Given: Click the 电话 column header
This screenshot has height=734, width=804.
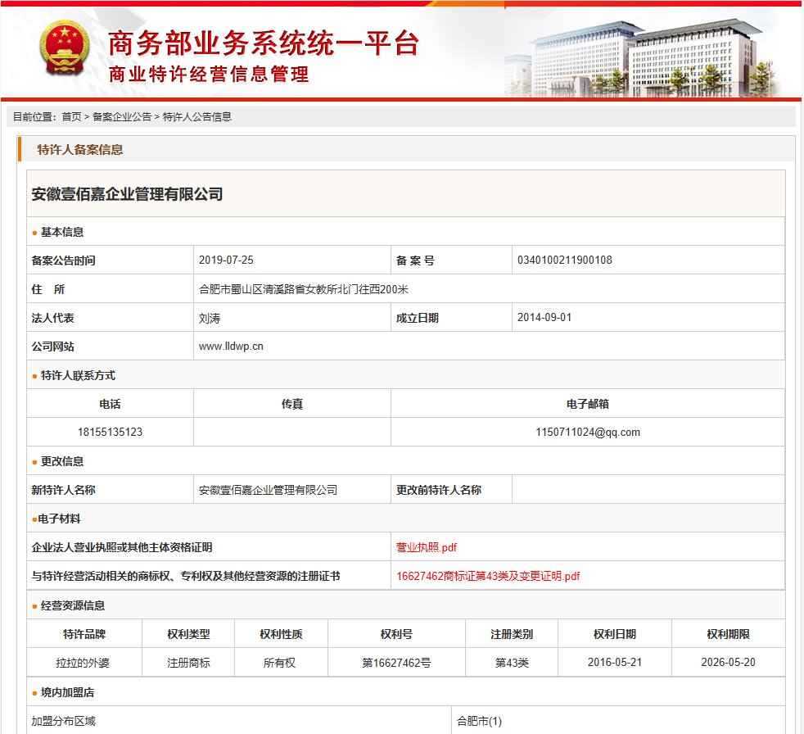Looking at the screenshot, I should point(110,404).
